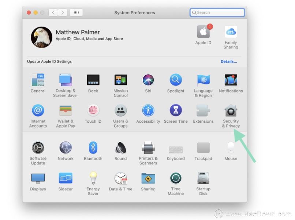Image resolution: width=295 pixels, height=220 pixels.
Task: Click the eagle profile picture
Action: (42, 37)
